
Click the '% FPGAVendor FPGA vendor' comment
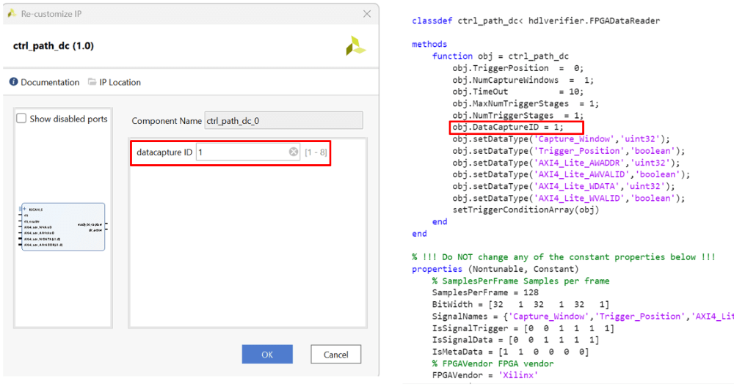click(493, 363)
